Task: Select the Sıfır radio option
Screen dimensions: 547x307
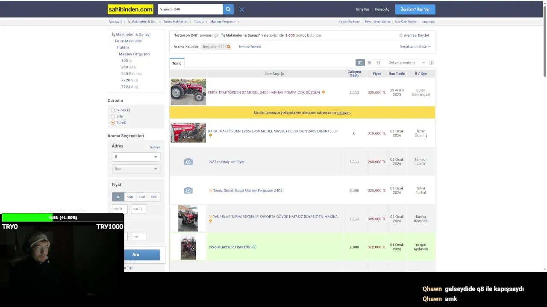Action: (113, 116)
